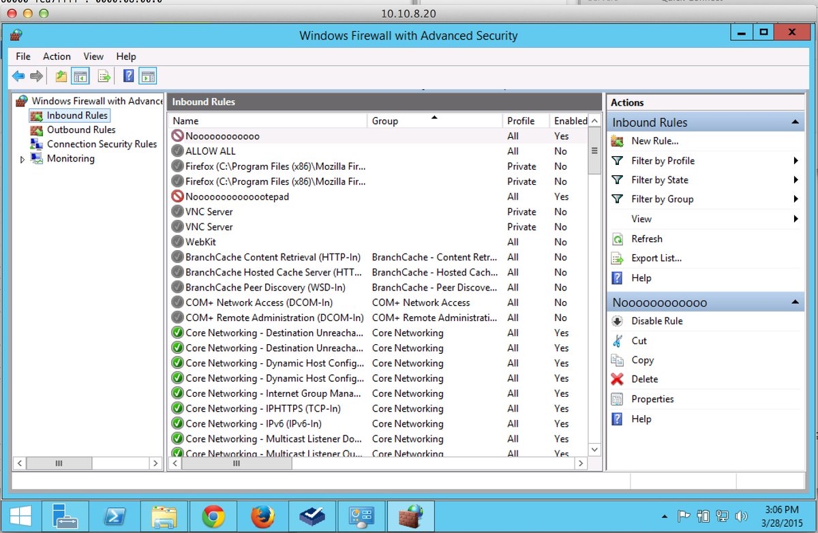
Task: Click the Back arrow in the toolbar
Action: click(18, 76)
